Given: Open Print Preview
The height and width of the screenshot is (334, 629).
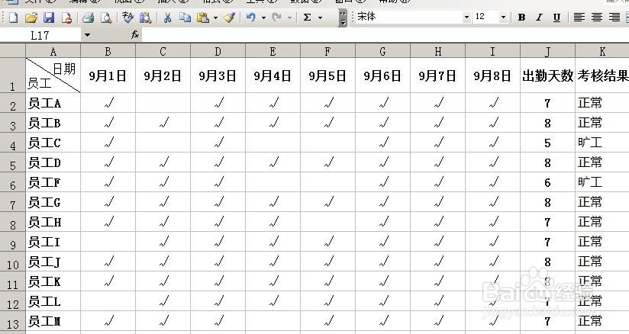Looking at the screenshot, I should tap(106, 18).
